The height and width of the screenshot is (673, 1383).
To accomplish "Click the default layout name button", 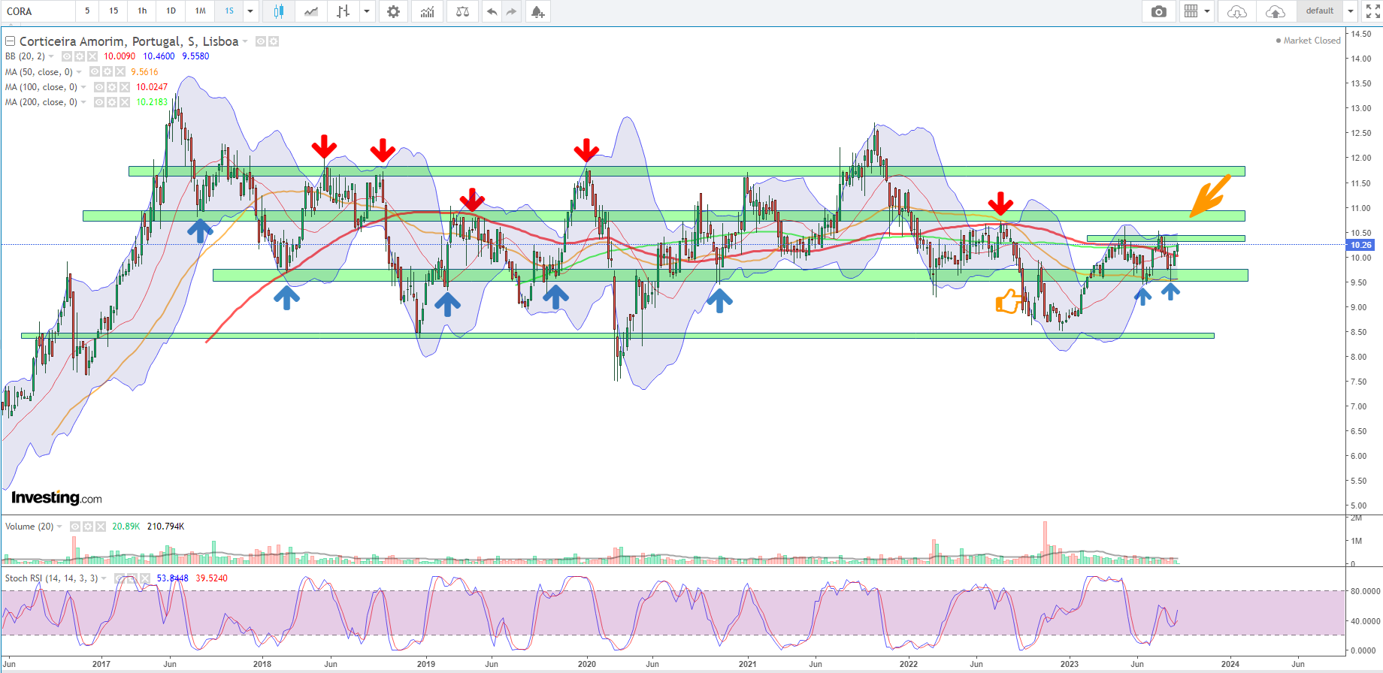I will (1320, 11).
